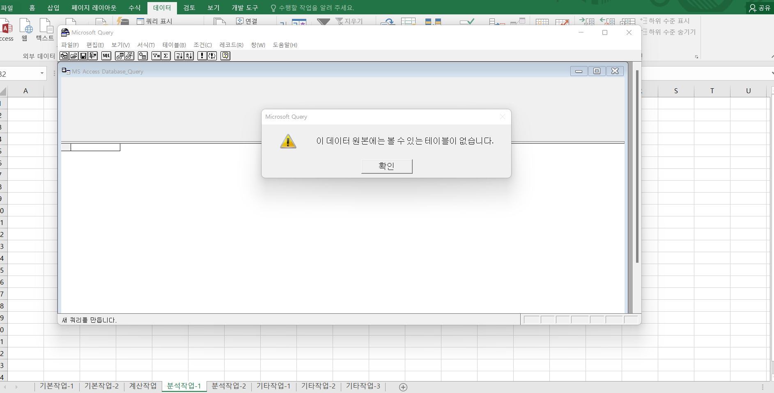Click 하위 수준 표시 in Excel ribbon

[665, 21]
